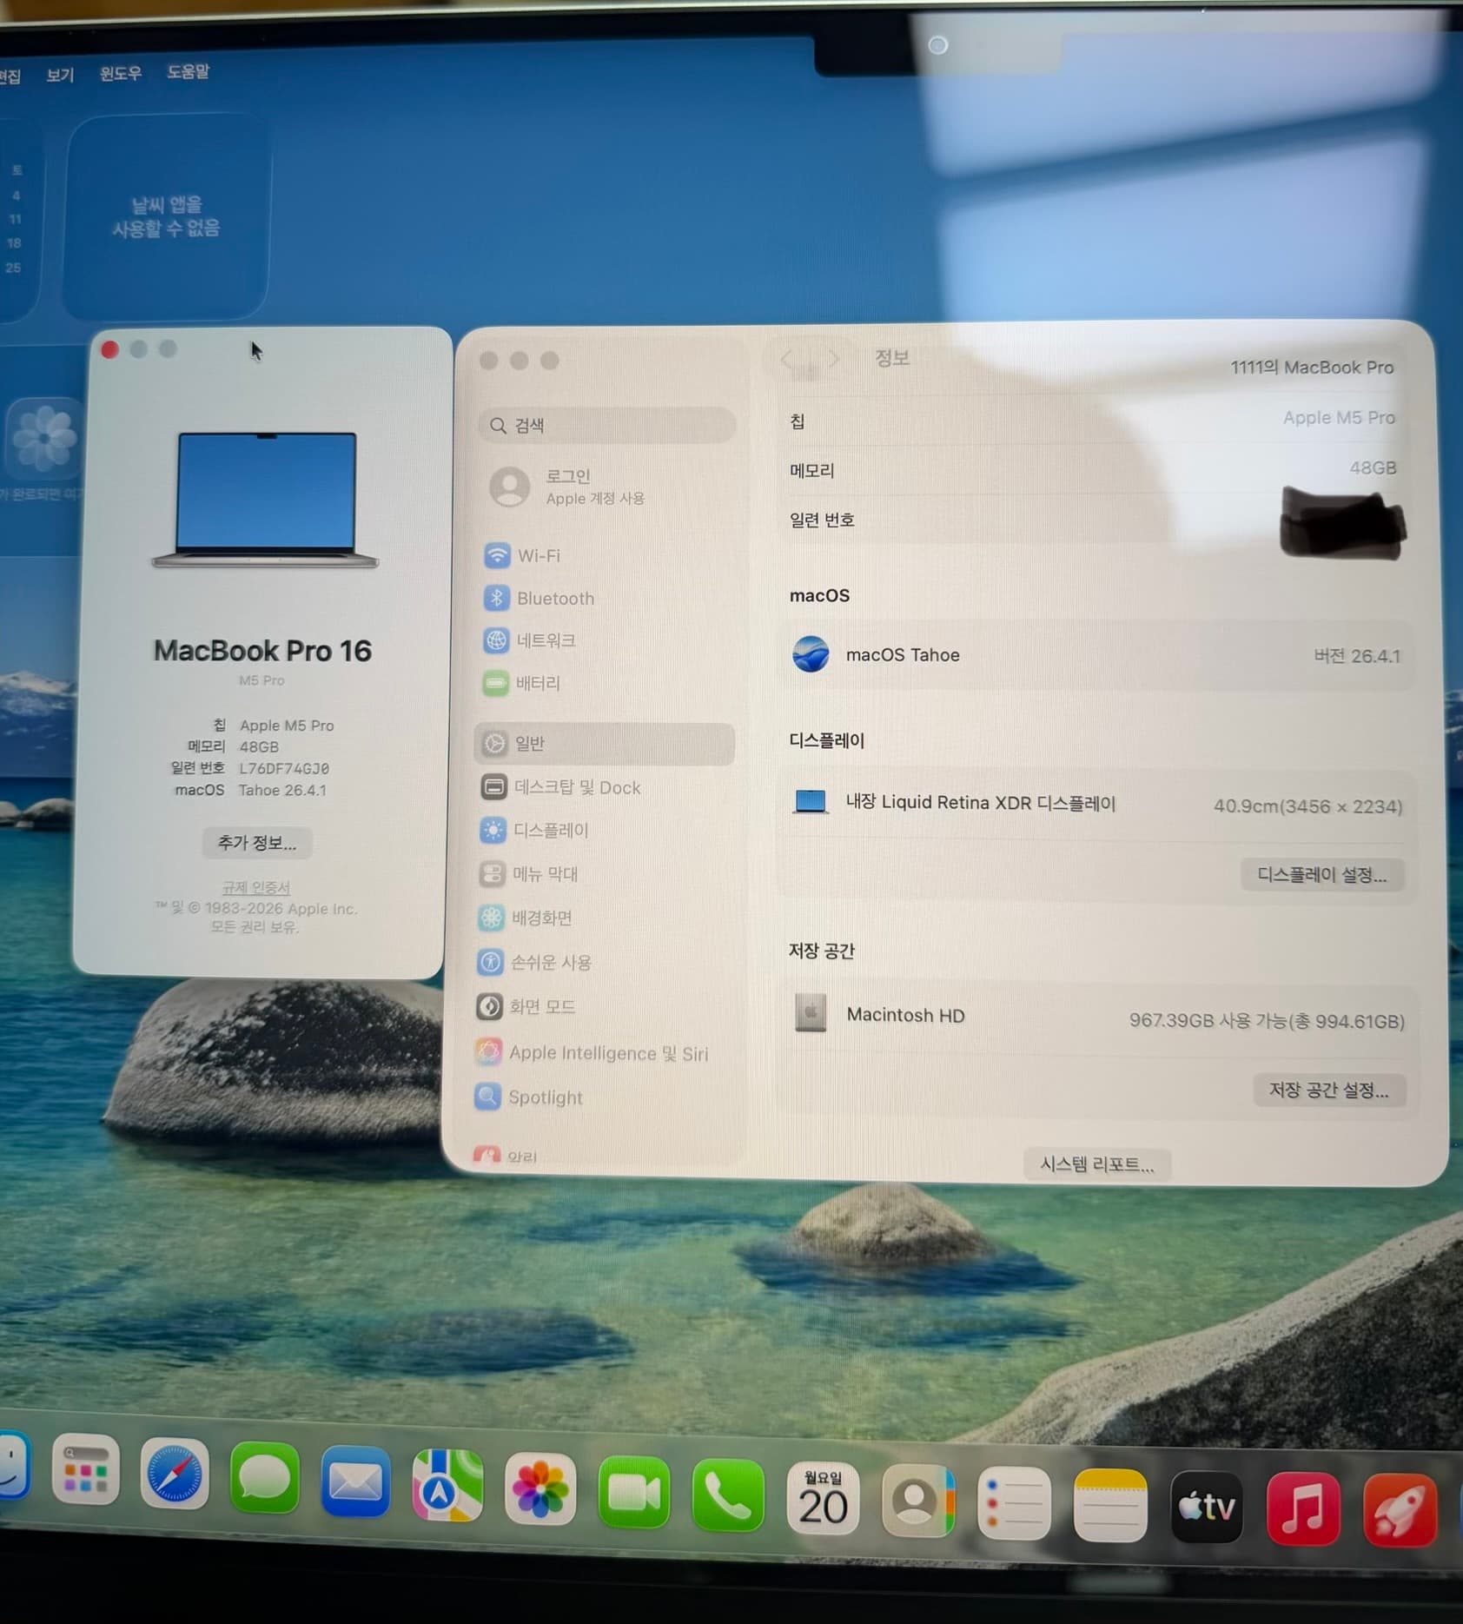The width and height of the screenshot is (1463, 1624).
Task: Open Apple TV from the Dock
Action: point(1207,1508)
